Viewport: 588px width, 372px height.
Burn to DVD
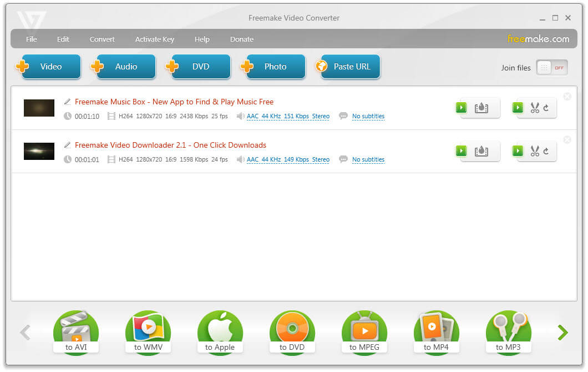tap(292, 332)
